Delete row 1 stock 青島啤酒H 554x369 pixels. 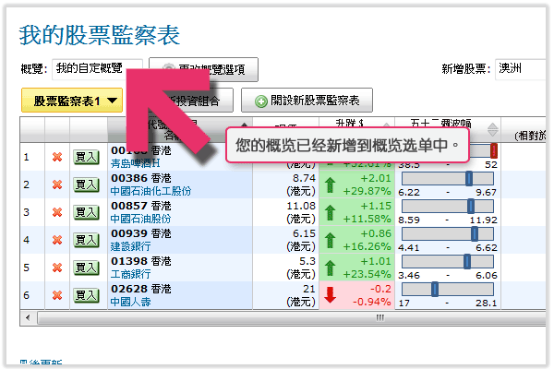pos(57,157)
